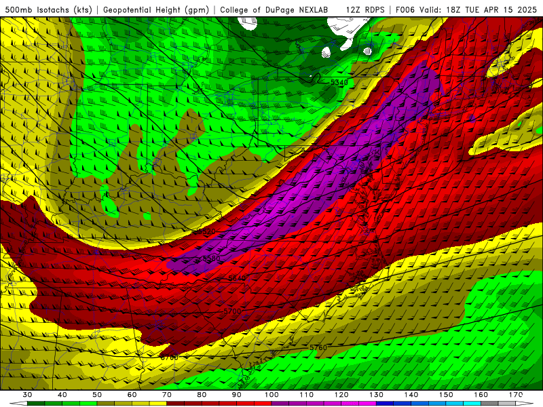Click the 5640 height contour label

237,278
